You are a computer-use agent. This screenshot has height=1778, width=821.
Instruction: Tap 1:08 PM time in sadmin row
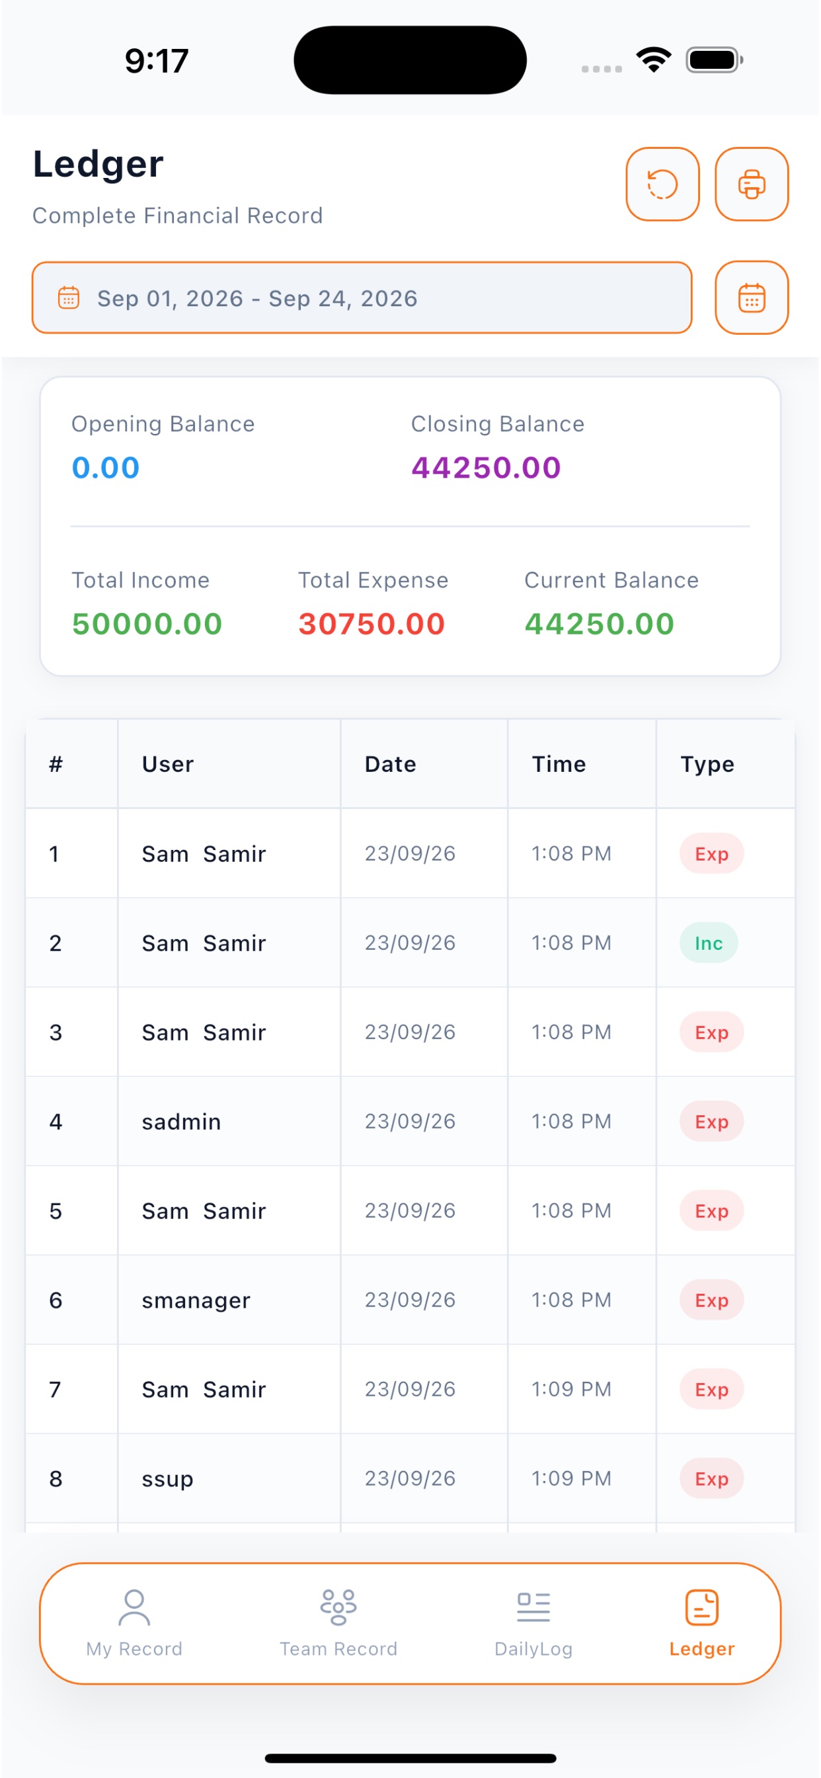coord(571,1122)
